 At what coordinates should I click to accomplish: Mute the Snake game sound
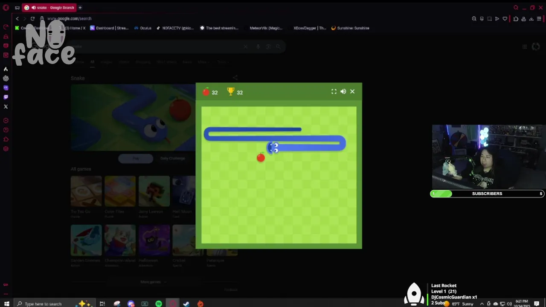click(343, 92)
